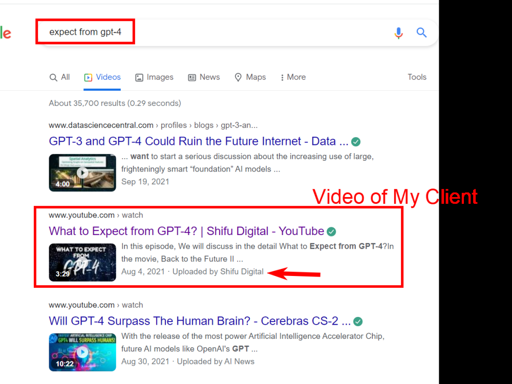Click the 'Sep 19, 2021' date text
Image resolution: width=512 pixels, height=384 pixels.
point(145,182)
